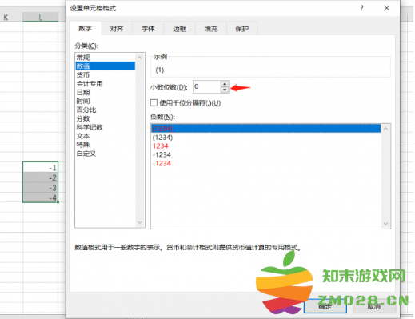Choose the 科学记数 category
This screenshot has height=319, width=415.
(106, 127)
